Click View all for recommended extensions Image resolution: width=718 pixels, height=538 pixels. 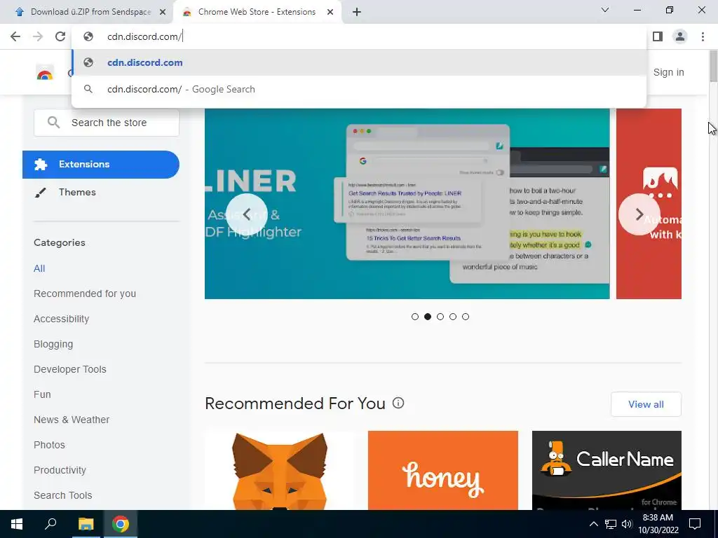[x=646, y=404]
